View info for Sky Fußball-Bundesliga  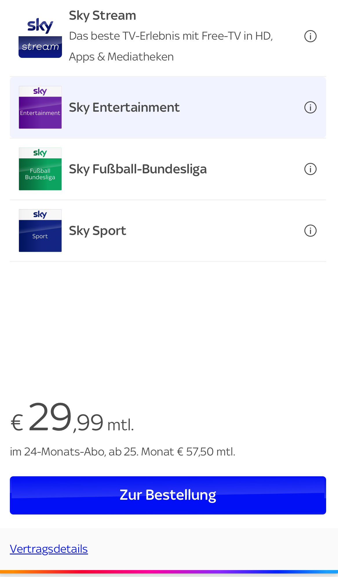pyautogui.click(x=310, y=169)
